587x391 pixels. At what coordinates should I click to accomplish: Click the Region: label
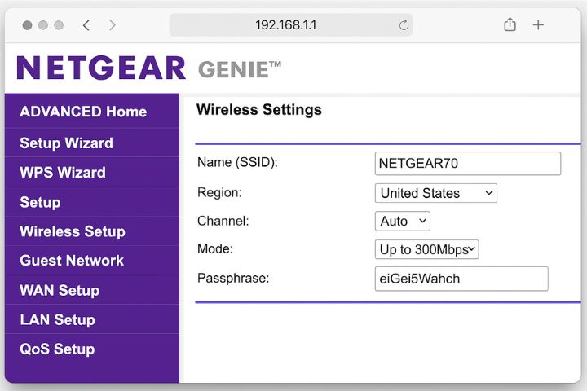pos(219,192)
